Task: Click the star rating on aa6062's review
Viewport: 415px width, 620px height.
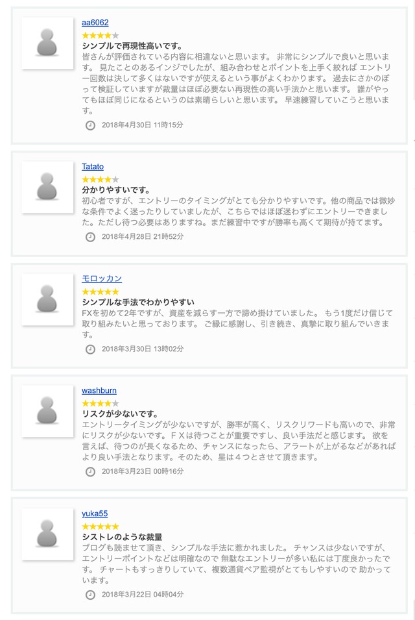Action: click(101, 35)
